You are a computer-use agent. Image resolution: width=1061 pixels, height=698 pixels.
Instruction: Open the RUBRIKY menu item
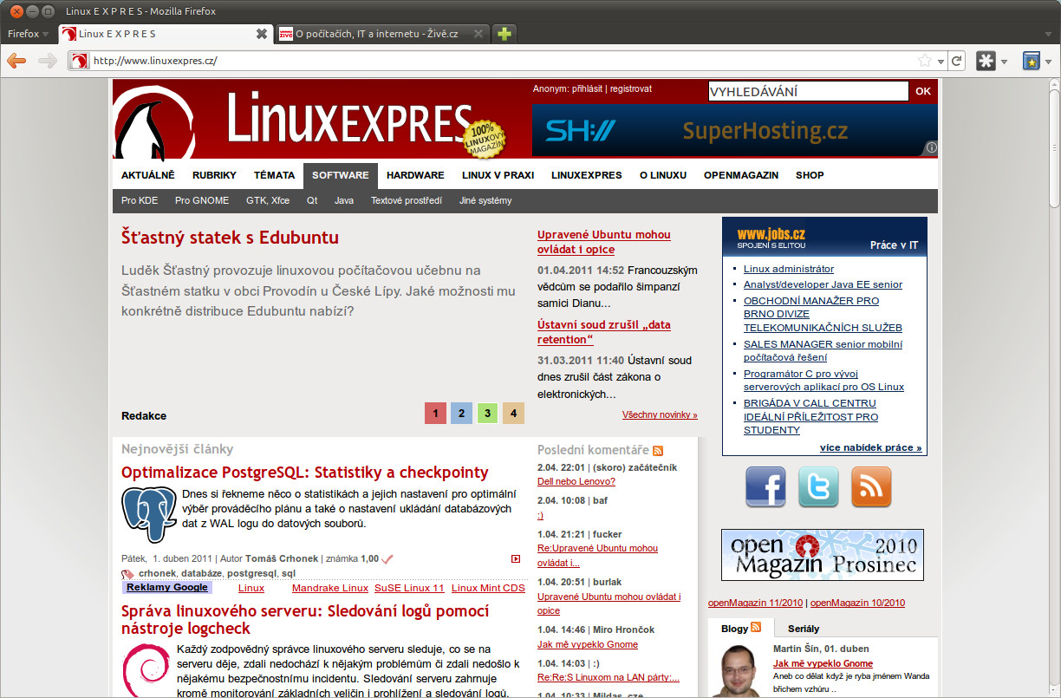click(x=214, y=175)
